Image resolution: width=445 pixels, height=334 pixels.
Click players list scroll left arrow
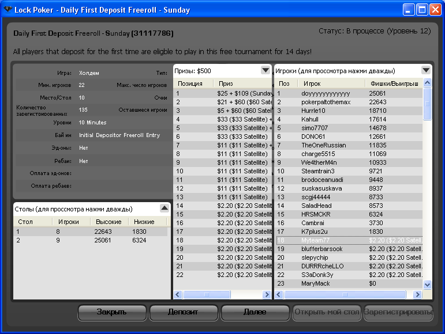(x=279, y=294)
